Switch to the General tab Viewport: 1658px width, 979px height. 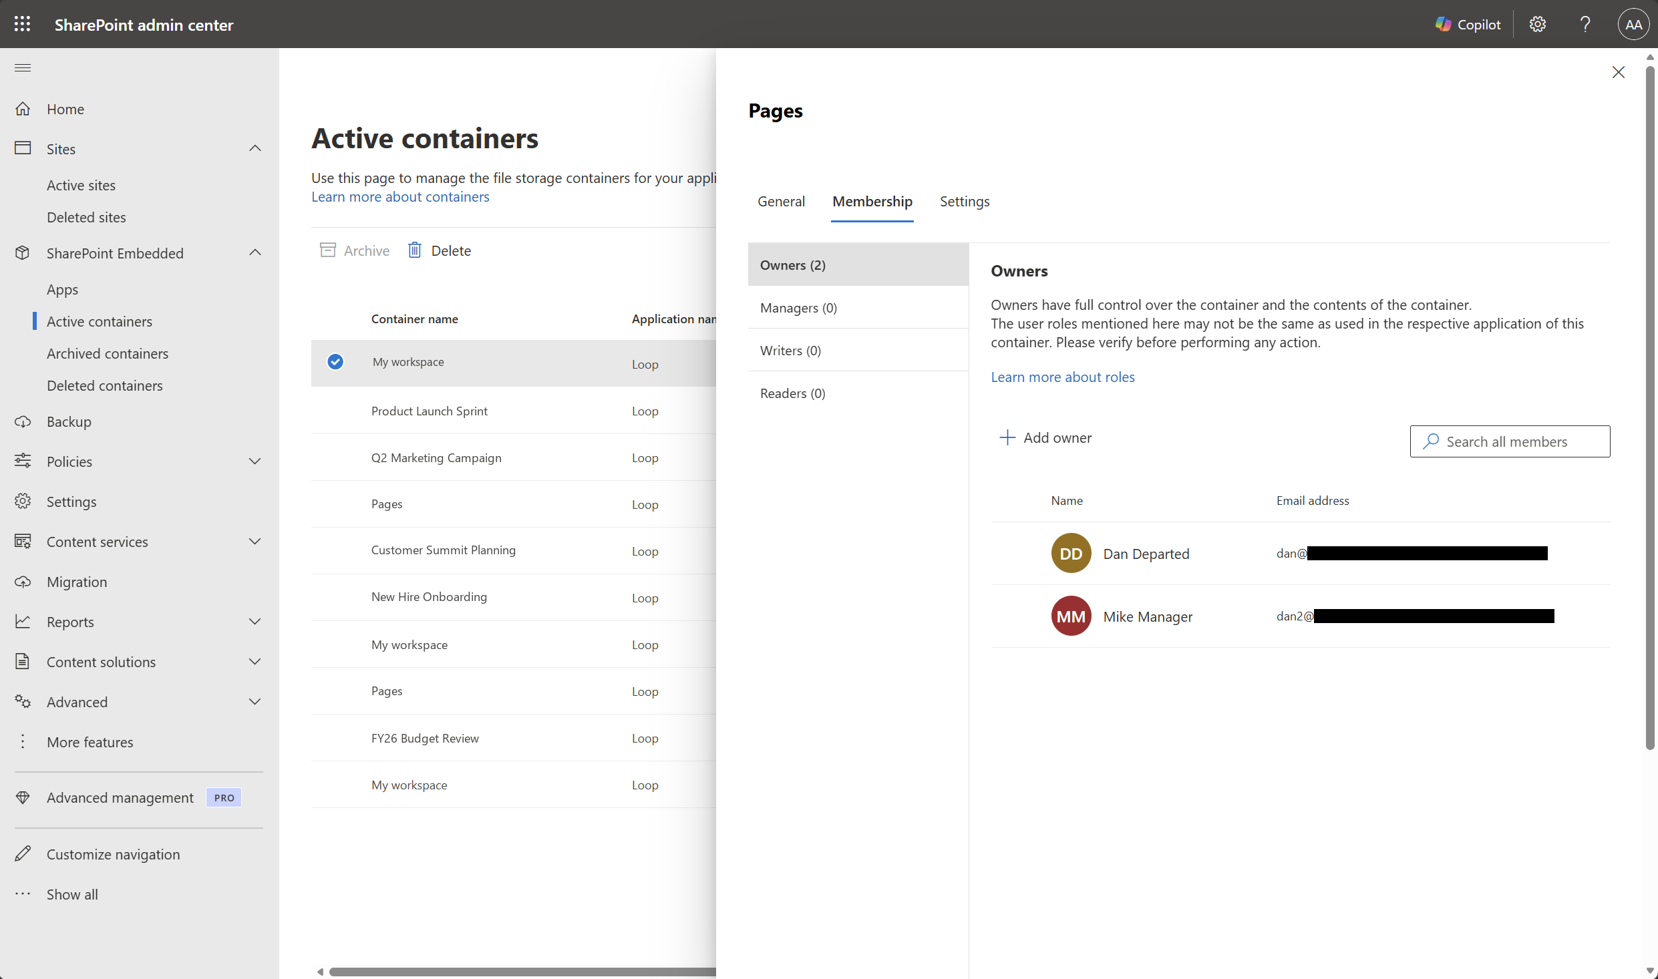pos(781,201)
